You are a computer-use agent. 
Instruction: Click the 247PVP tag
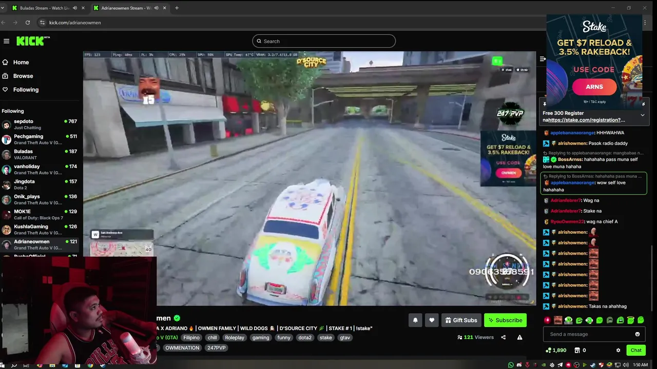[216, 348]
